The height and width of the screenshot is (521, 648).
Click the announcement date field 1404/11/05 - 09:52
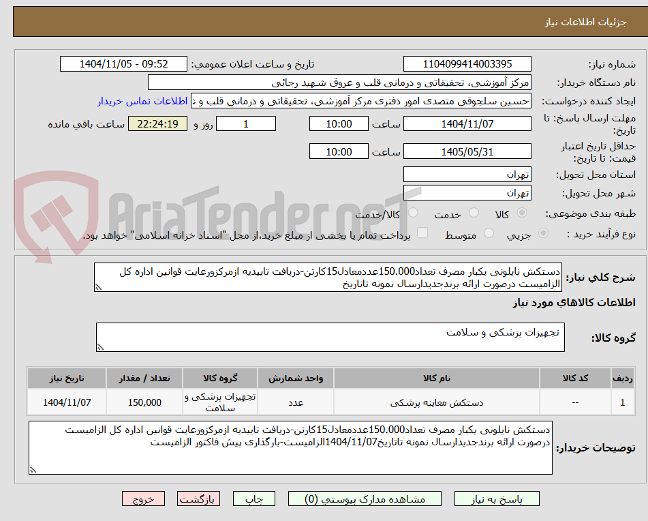(x=123, y=64)
